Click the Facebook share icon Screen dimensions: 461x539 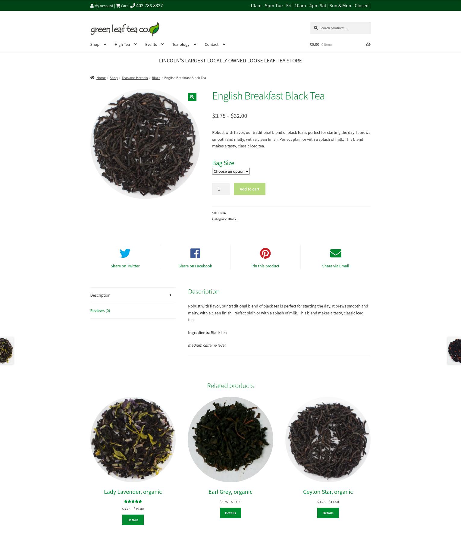point(195,253)
